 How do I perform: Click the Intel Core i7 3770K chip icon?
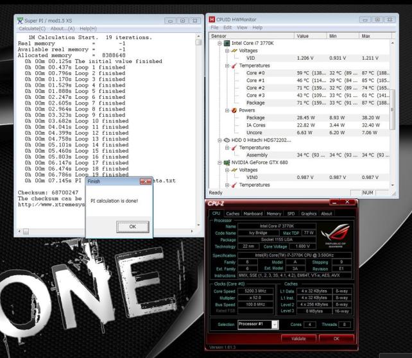point(227,43)
